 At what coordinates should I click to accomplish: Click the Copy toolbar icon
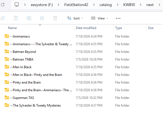pyautogui.click(x=3, y=18)
